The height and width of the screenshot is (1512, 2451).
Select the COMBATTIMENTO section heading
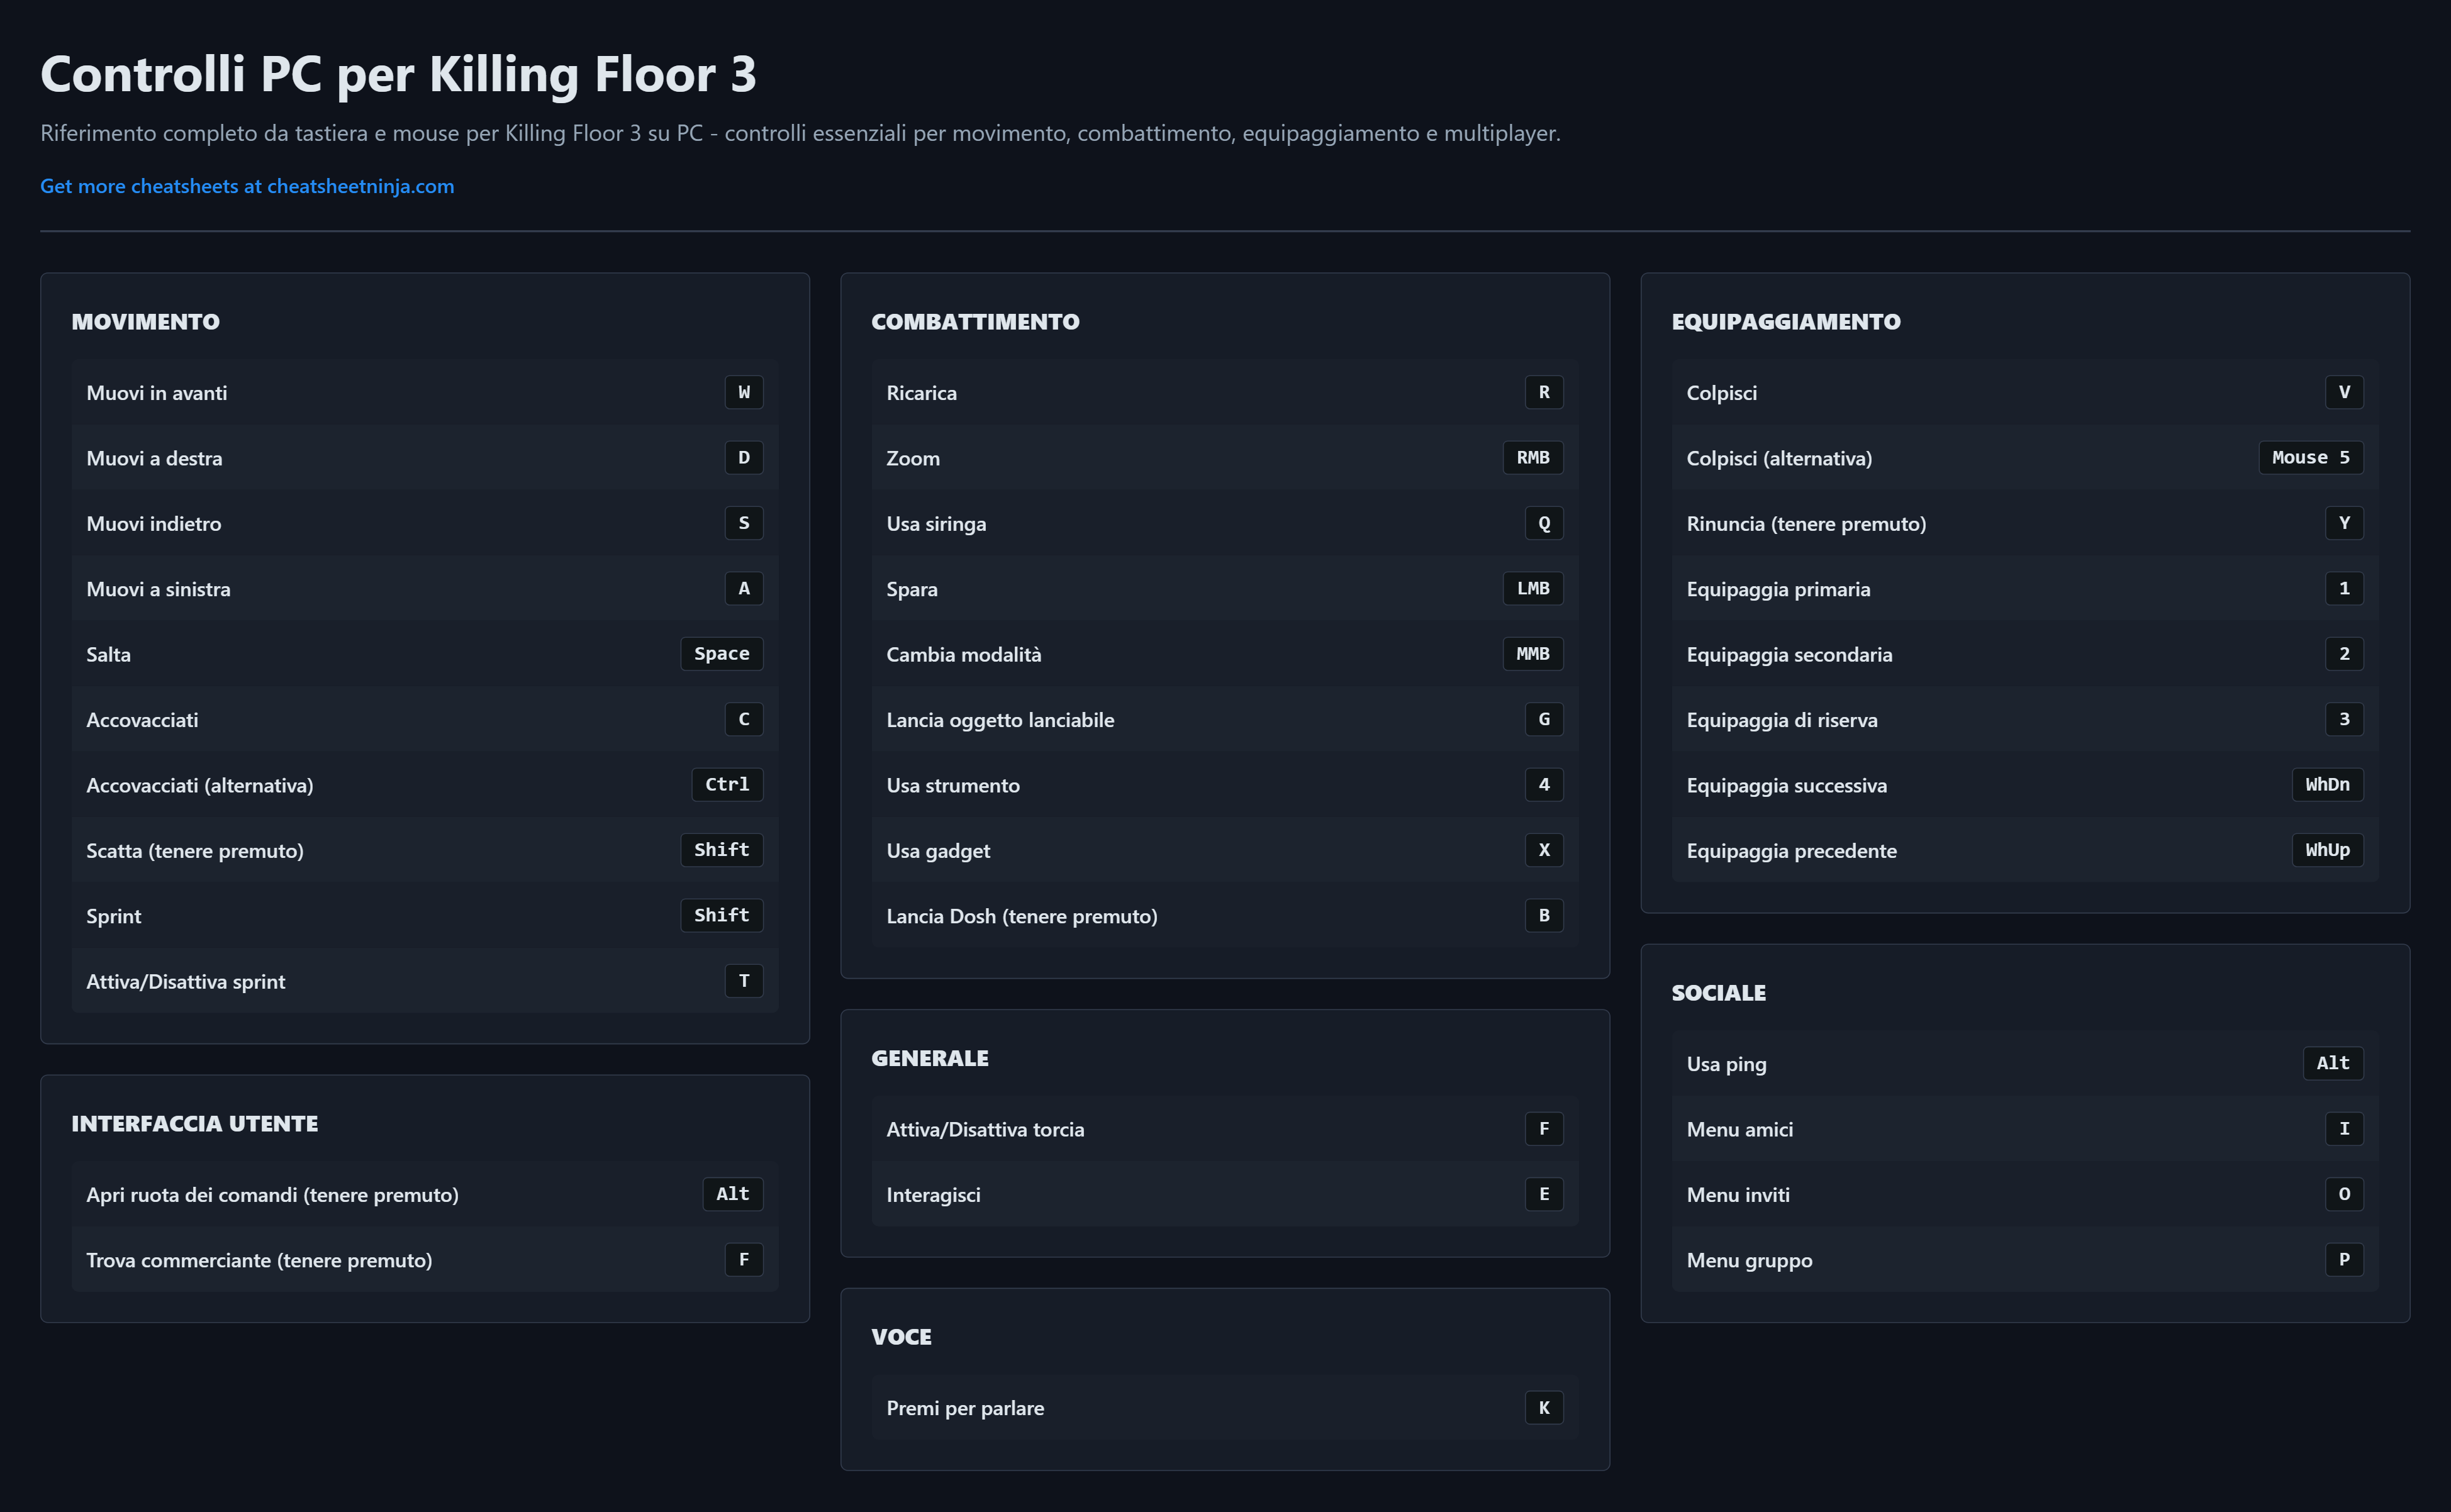(x=975, y=322)
